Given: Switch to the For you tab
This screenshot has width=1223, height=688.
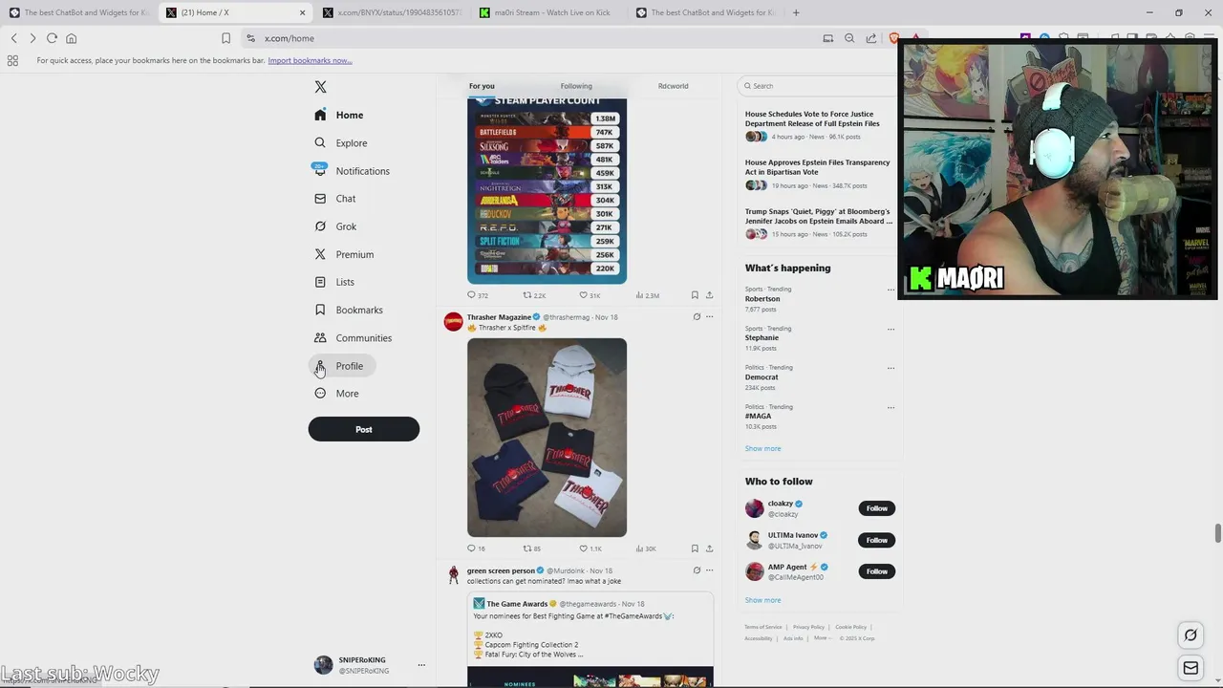Looking at the screenshot, I should [482, 86].
